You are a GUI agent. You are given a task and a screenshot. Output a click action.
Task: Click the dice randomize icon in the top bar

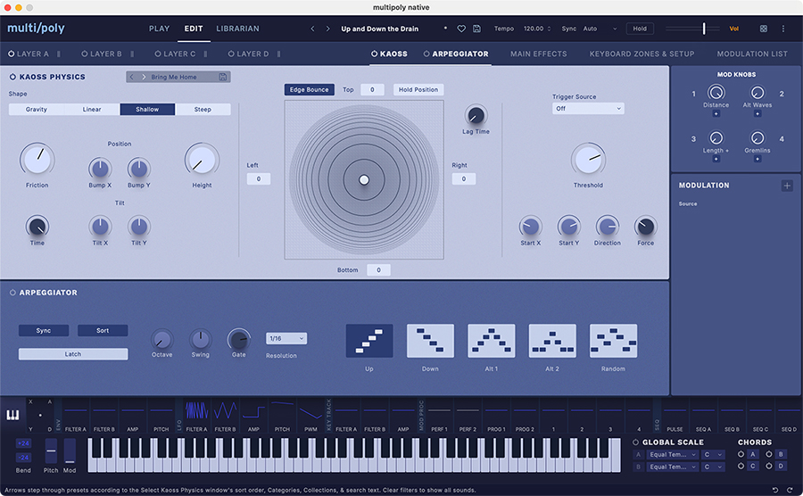(763, 29)
